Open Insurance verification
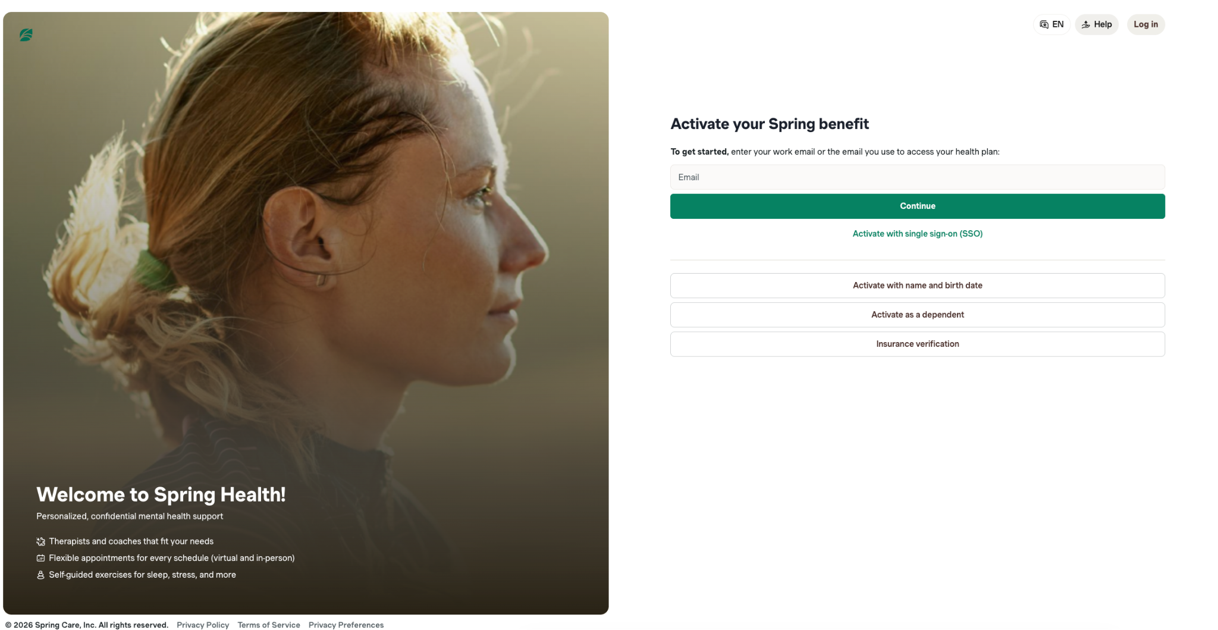The height and width of the screenshot is (630, 1218). (917, 343)
